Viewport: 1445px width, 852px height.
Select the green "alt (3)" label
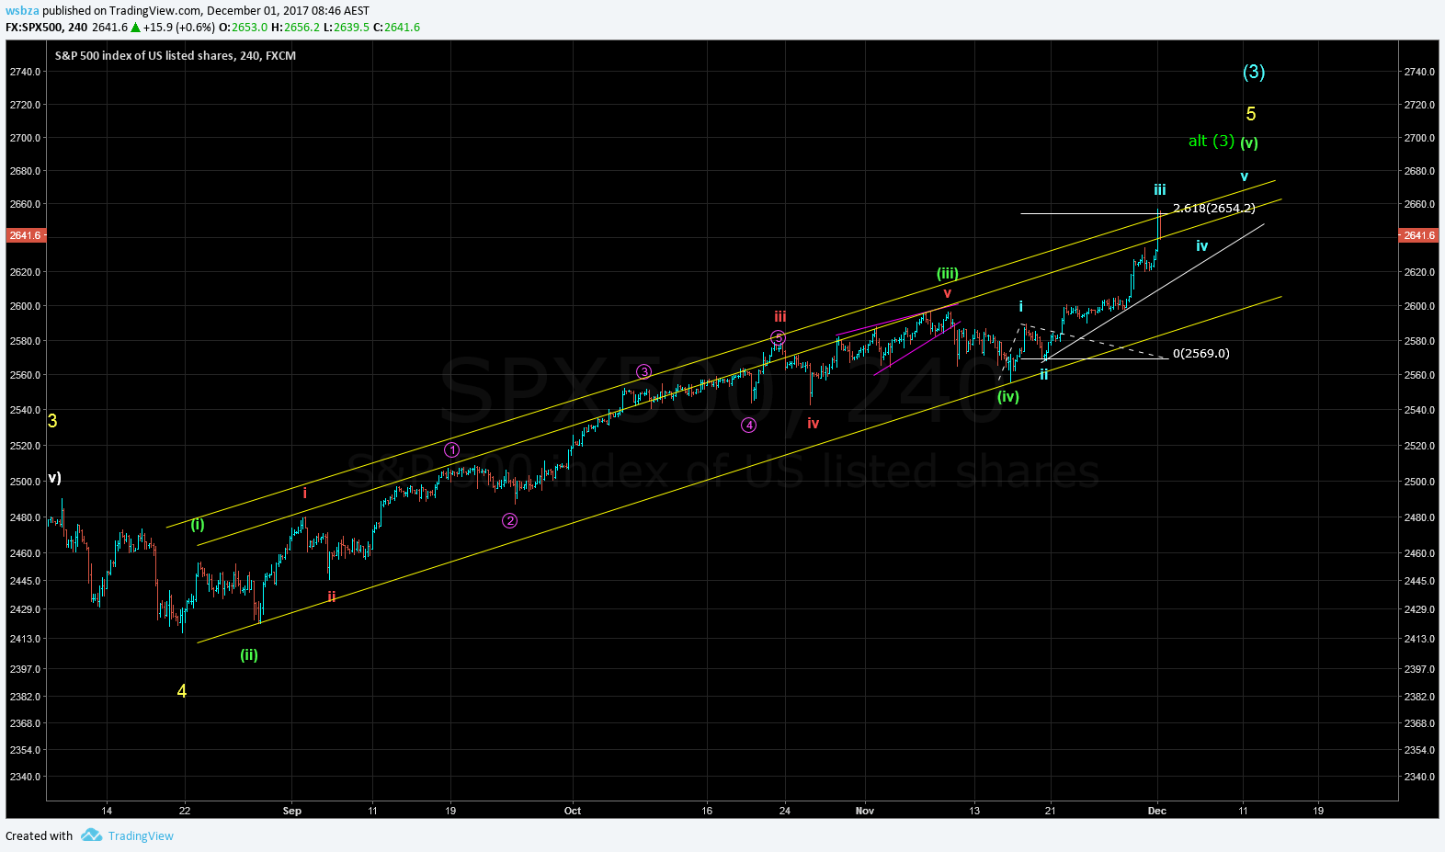1211,141
